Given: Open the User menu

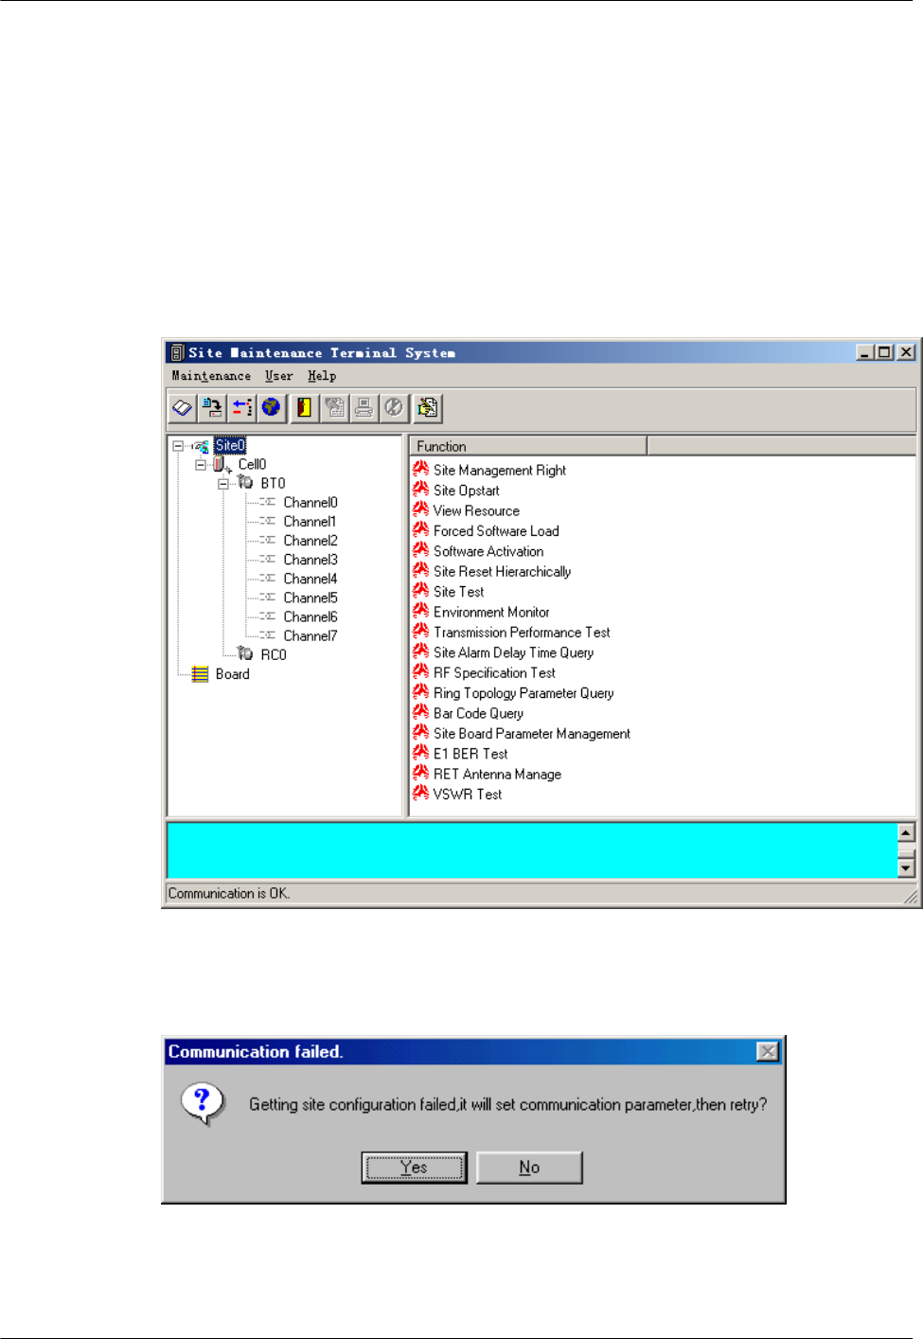Looking at the screenshot, I should 278,376.
